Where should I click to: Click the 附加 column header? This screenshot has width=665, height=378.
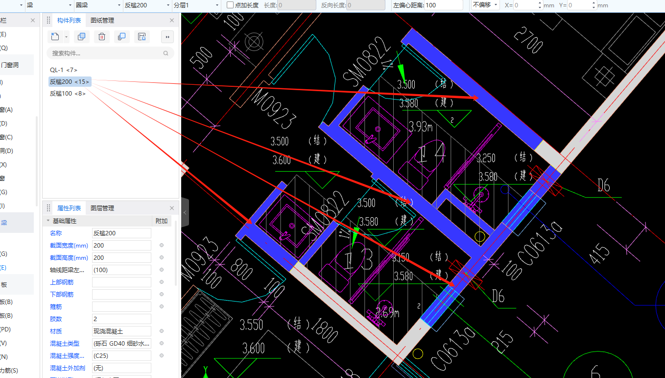point(162,221)
